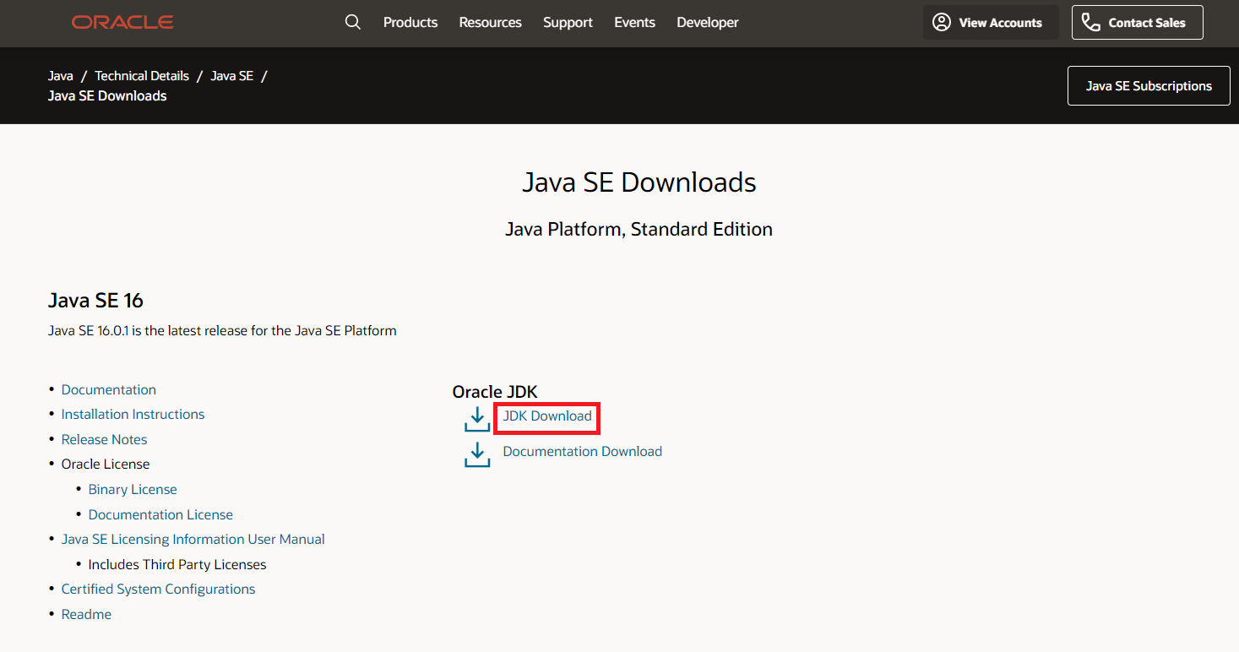Open the Documentation link in the list
Viewport: 1239px width, 652px height.
[109, 390]
